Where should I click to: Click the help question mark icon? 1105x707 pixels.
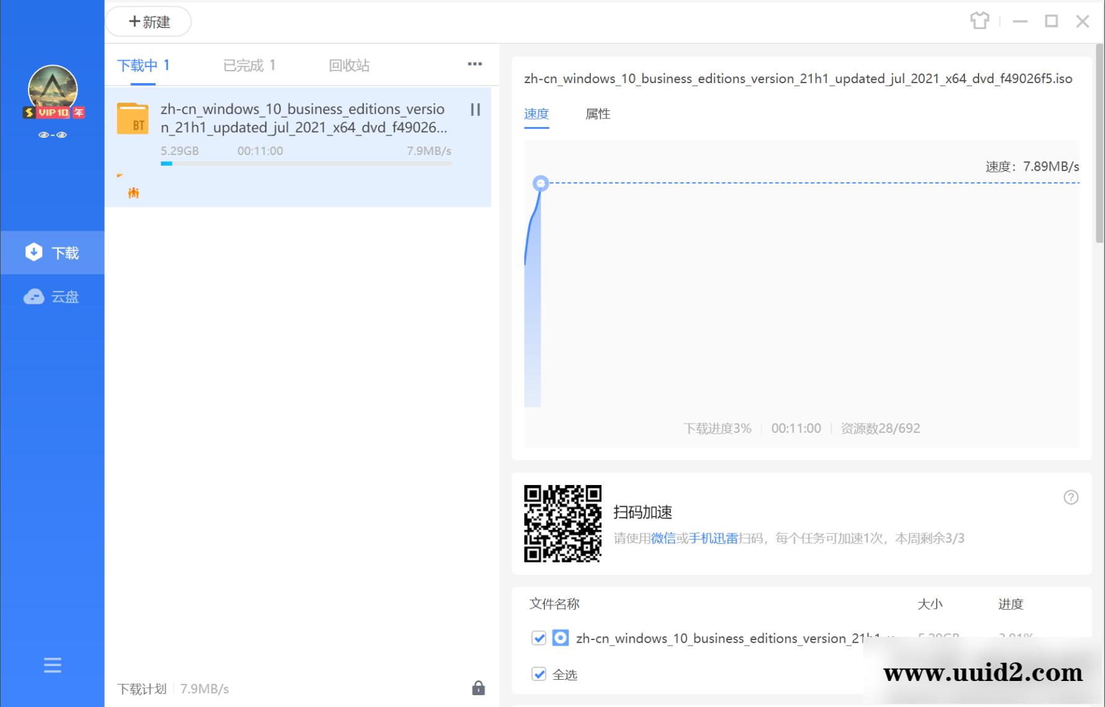[1070, 497]
